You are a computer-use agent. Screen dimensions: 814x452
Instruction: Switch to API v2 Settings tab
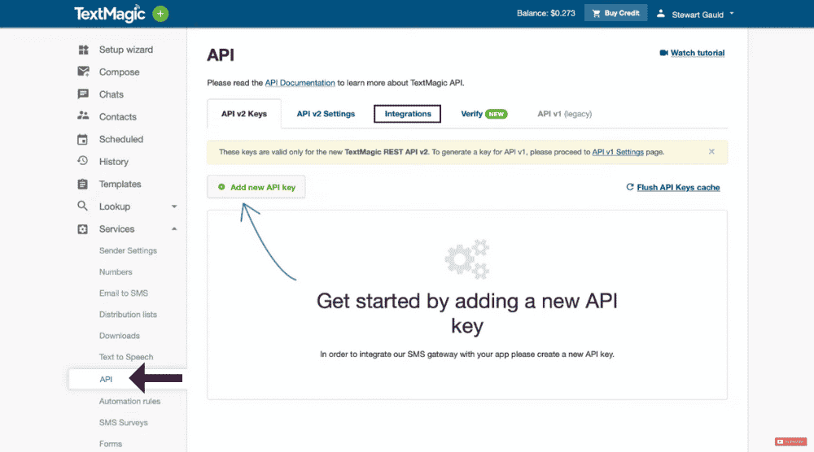(326, 114)
